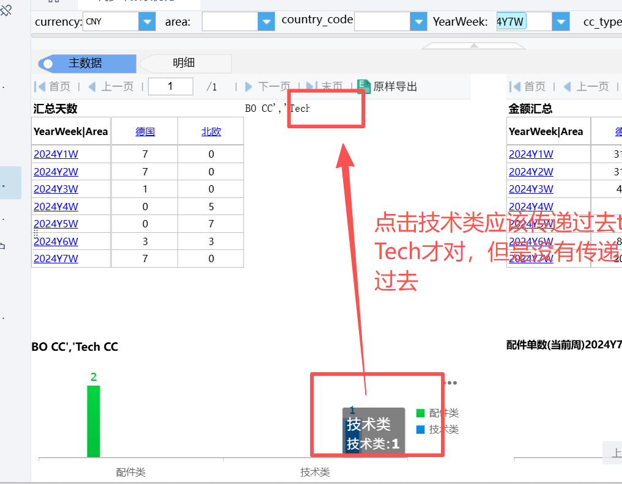Click the 上一页 previous-page arrow in 汇总天数 toolbar
The image size is (622, 484).
(92, 86)
